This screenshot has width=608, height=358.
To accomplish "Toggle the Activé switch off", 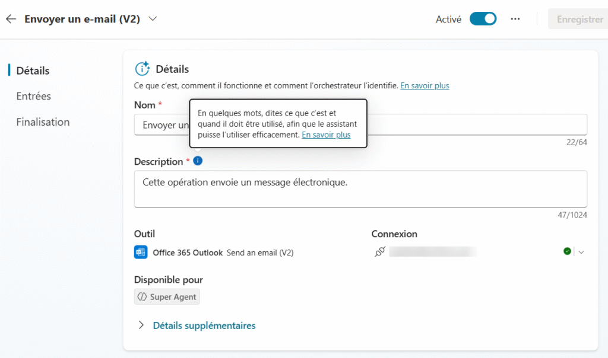I will [483, 19].
